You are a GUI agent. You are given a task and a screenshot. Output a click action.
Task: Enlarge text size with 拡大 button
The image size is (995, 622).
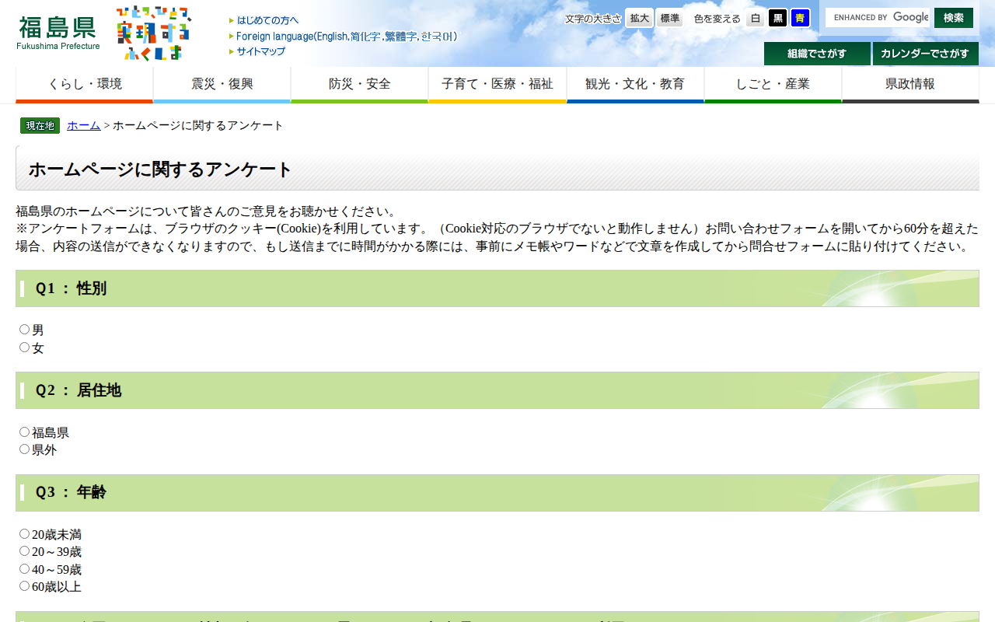tap(640, 18)
